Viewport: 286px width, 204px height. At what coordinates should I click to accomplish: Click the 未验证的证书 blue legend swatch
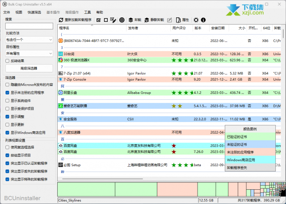[x=250, y=145]
